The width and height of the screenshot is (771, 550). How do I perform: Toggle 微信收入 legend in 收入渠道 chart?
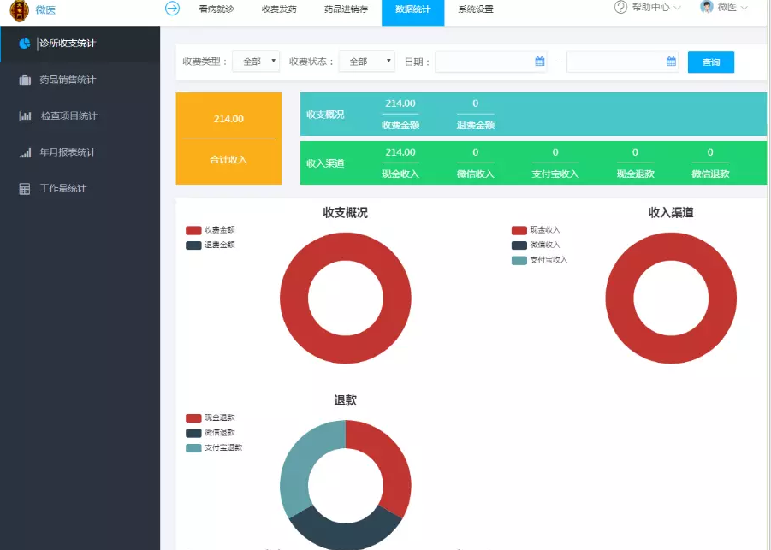pyautogui.click(x=536, y=245)
